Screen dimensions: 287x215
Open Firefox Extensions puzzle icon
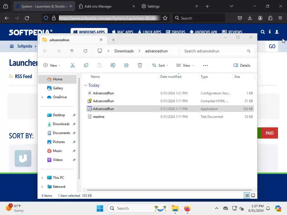(270, 18)
